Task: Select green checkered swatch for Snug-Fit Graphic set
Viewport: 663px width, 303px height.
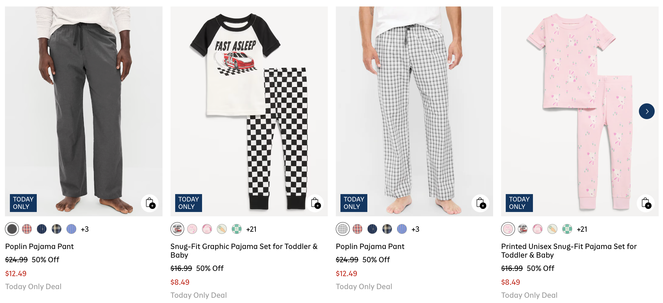Action: 237,229
